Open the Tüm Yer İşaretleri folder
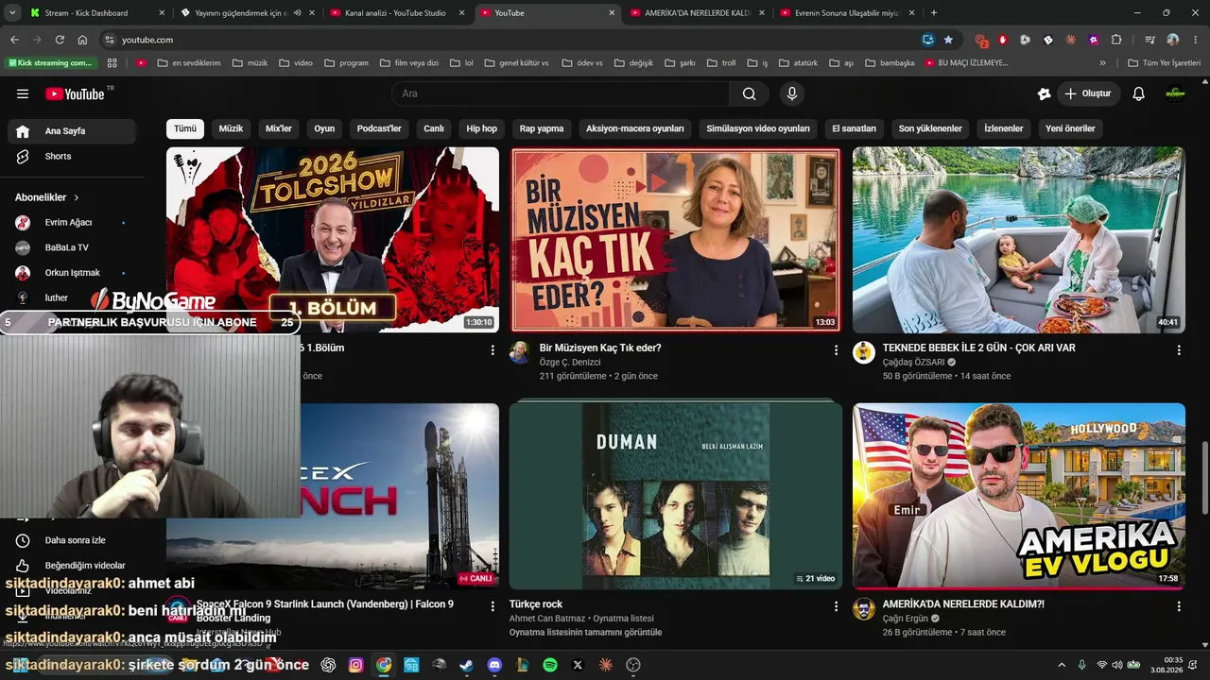Viewport: 1210px width, 680px height. [1164, 63]
